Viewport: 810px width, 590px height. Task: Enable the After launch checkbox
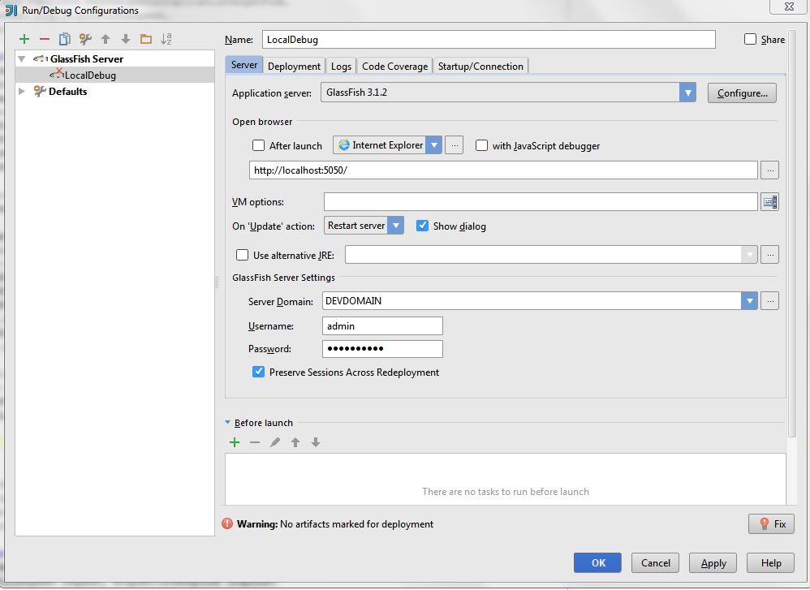259,146
